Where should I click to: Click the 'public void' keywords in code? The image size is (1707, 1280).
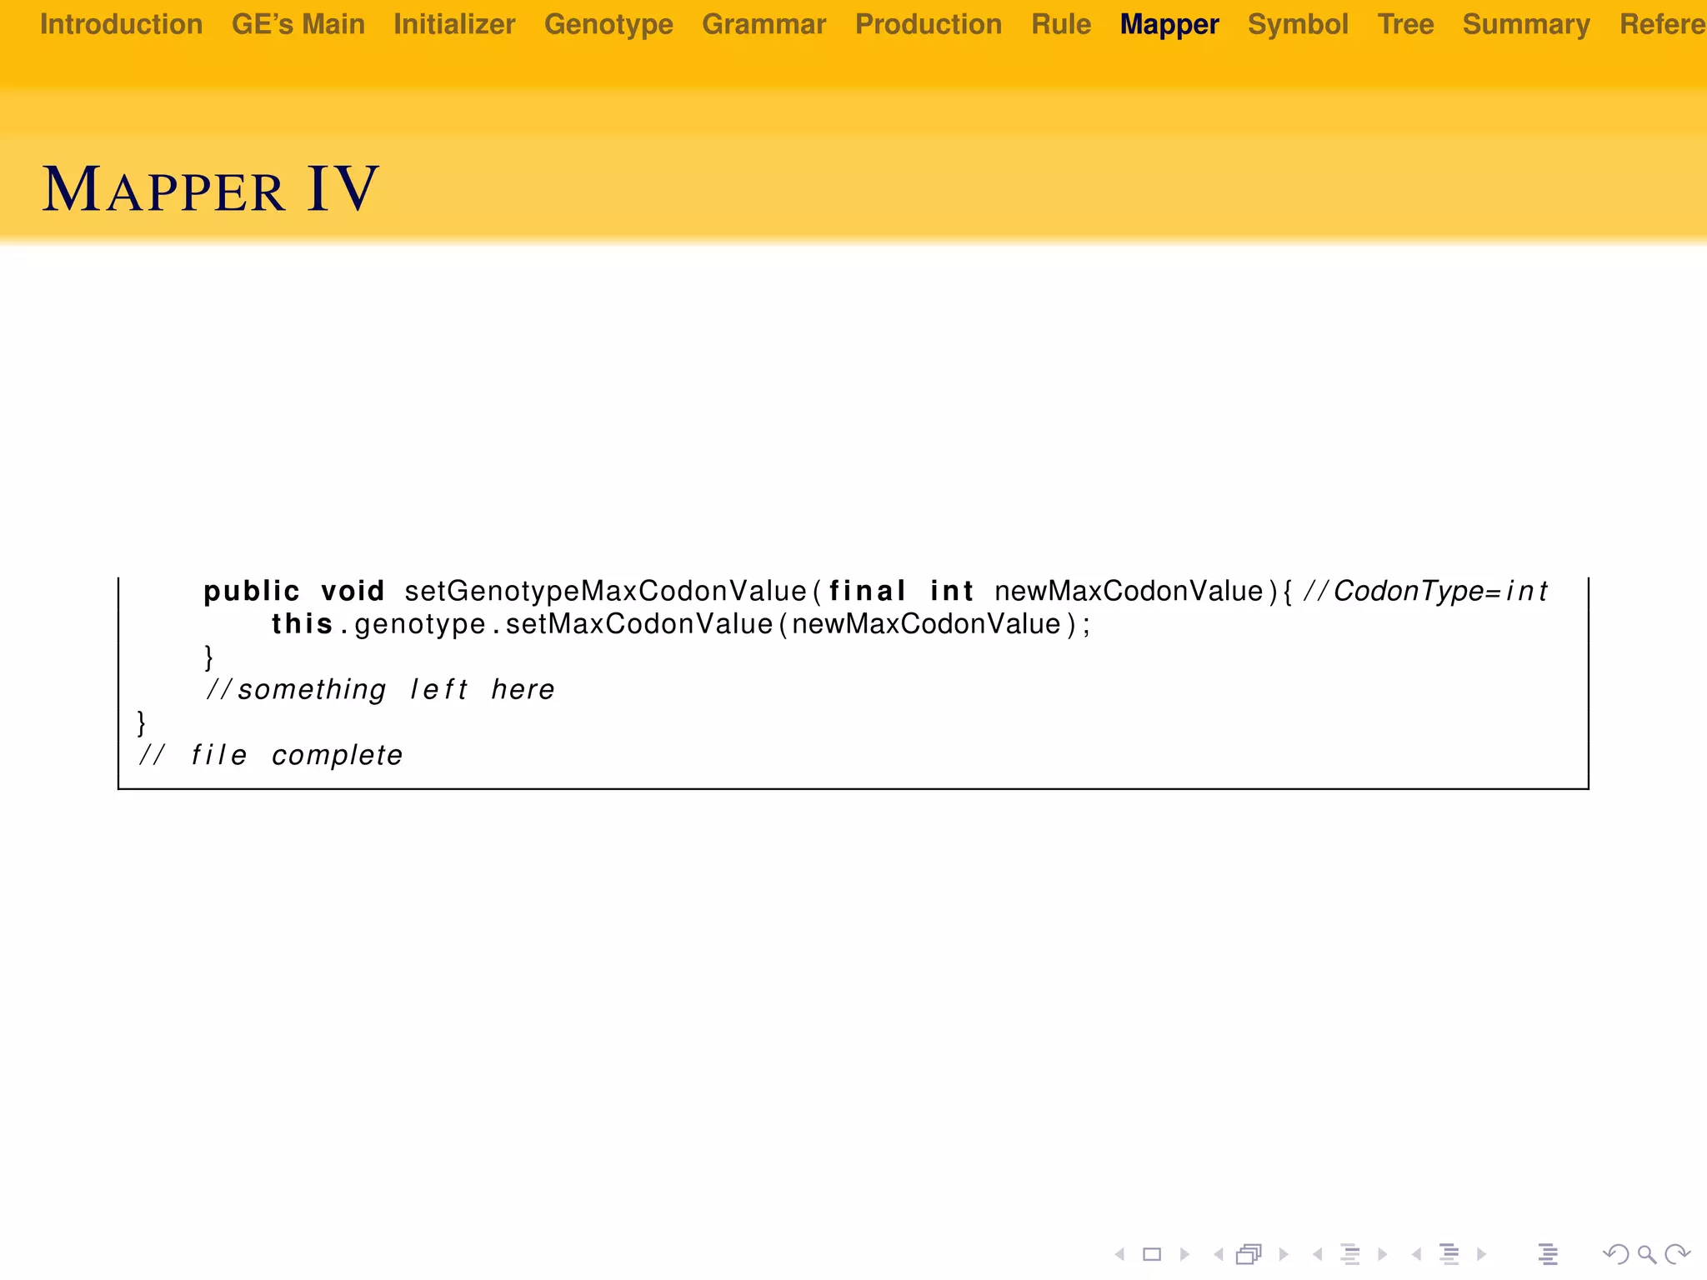point(293,591)
